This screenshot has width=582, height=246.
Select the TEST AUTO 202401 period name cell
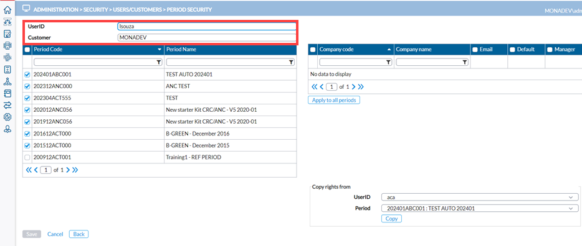coord(230,75)
